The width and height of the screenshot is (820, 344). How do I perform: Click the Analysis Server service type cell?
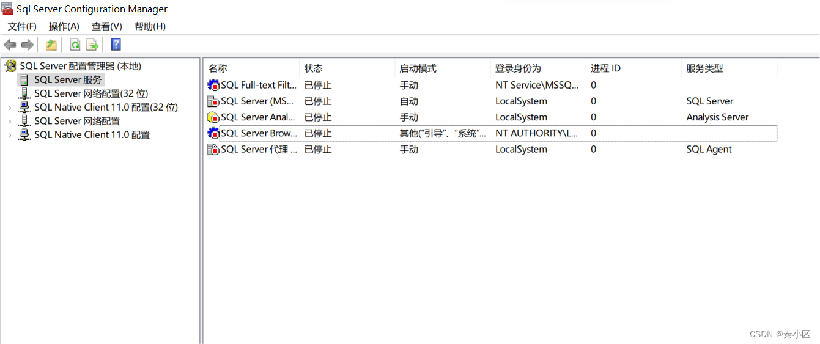(717, 117)
